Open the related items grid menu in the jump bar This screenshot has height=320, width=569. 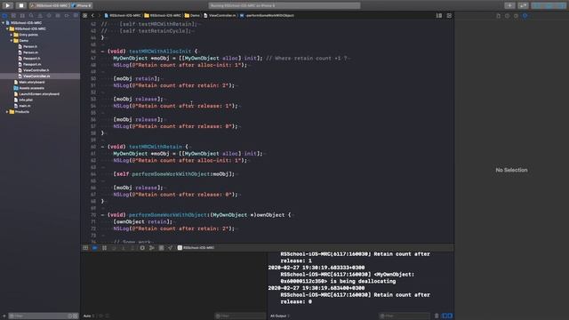coord(85,16)
